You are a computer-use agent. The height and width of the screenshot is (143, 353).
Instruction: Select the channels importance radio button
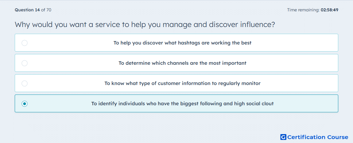(25, 63)
